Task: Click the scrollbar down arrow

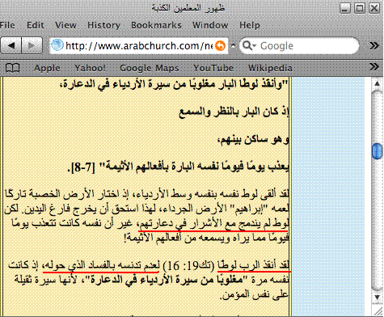Action: click(x=377, y=297)
